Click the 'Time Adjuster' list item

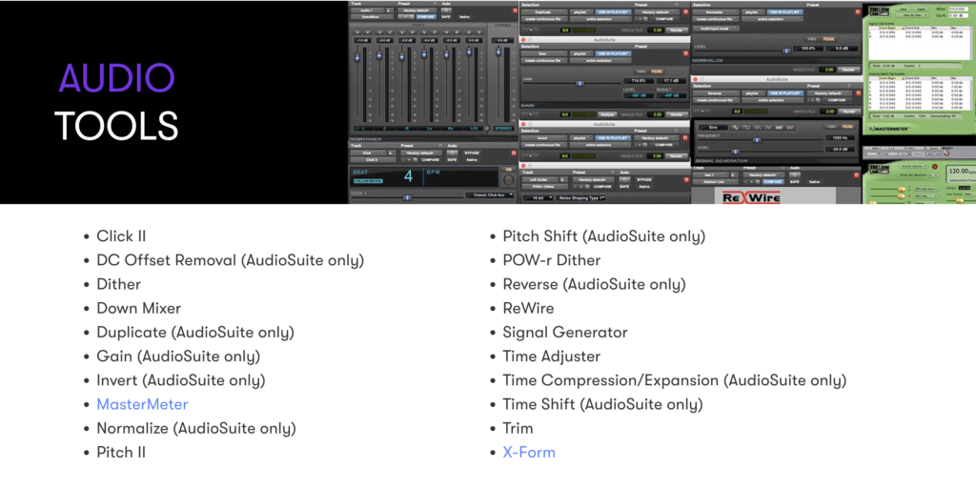(552, 357)
